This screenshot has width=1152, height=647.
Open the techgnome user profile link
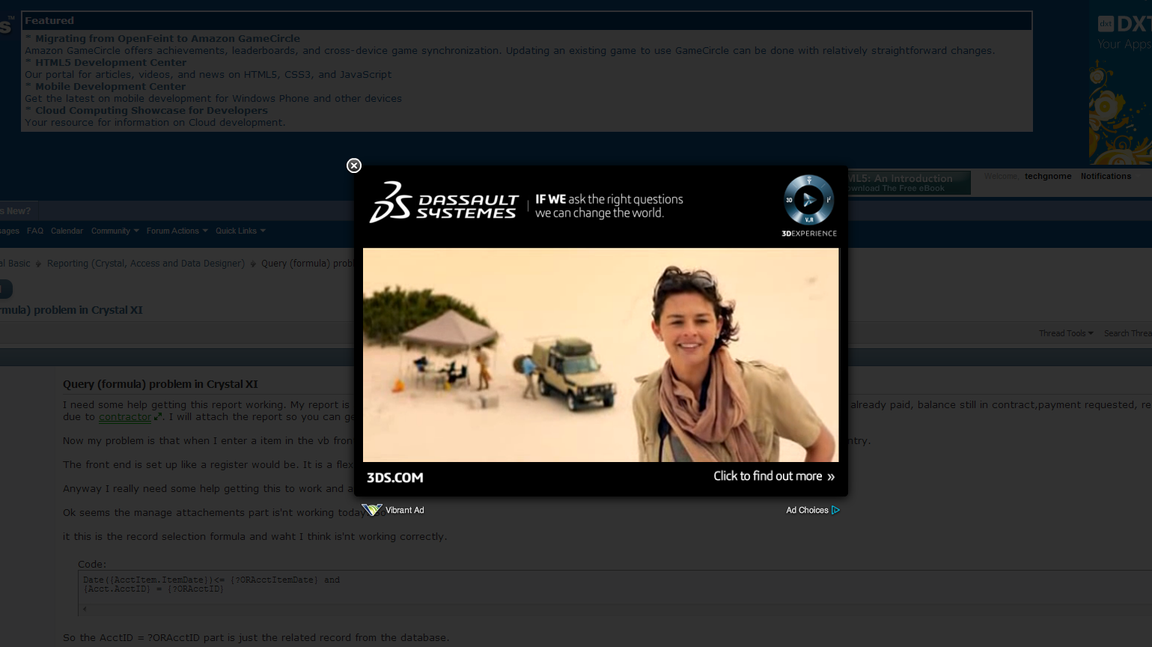click(x=1048, y=176)
